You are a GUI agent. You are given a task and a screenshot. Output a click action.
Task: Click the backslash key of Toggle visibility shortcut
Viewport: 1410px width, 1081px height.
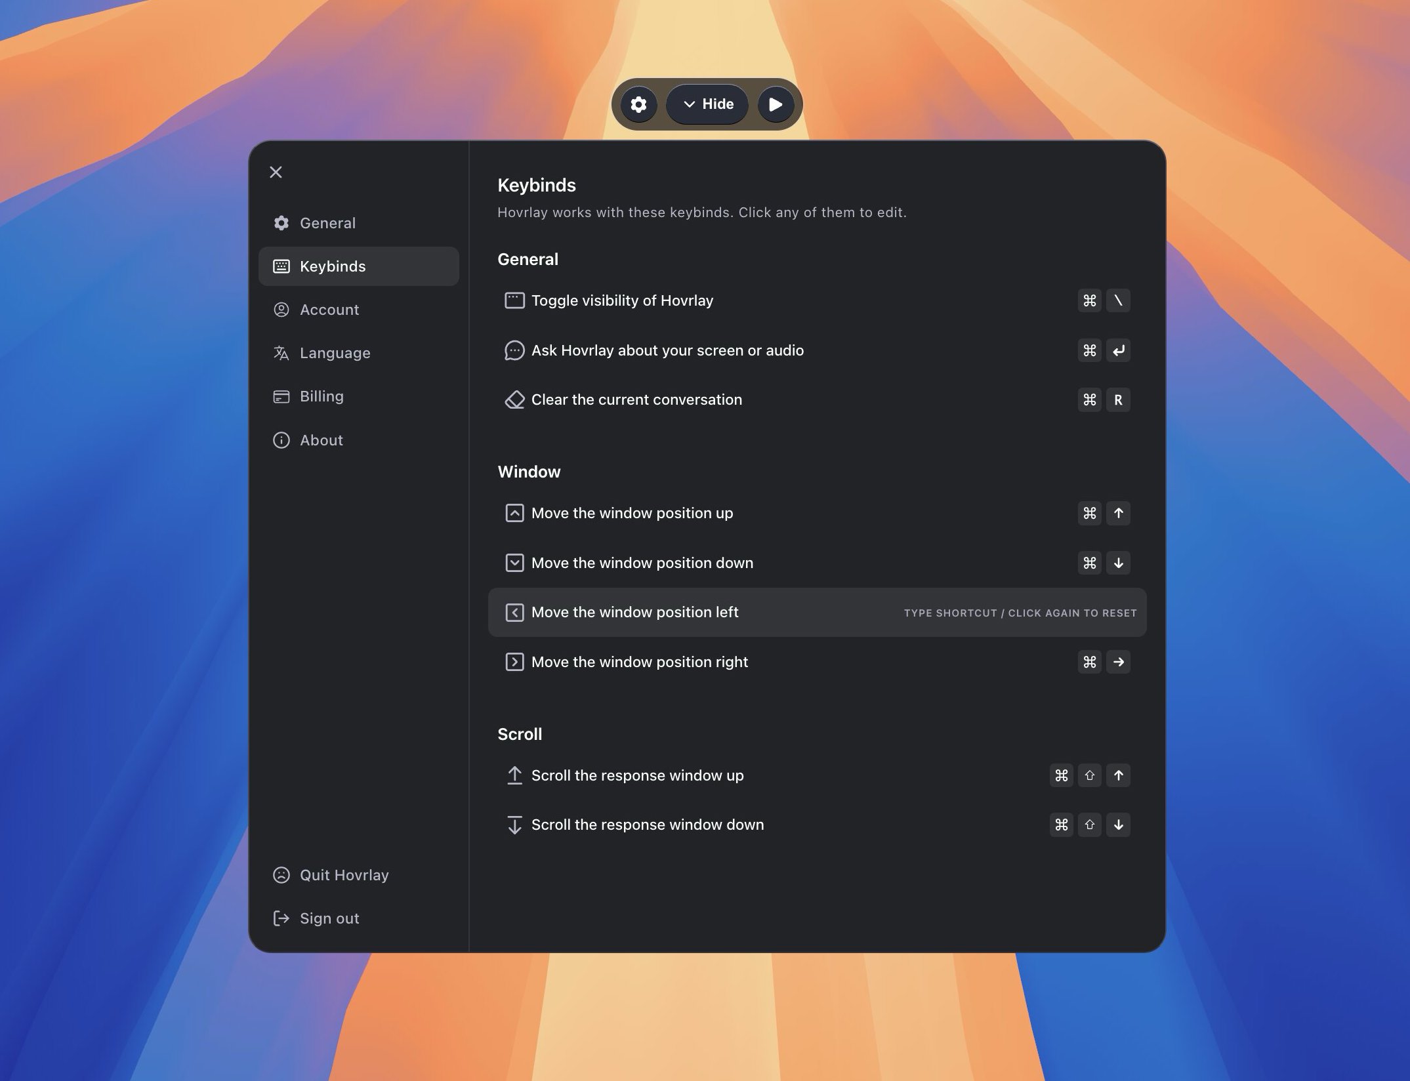pos(1118,300)
